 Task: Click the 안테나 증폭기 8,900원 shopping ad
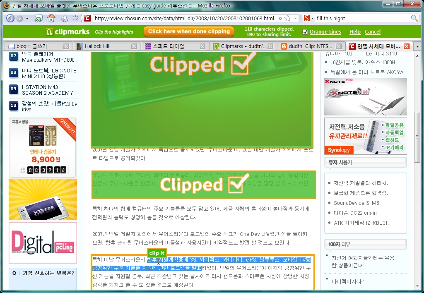[x=43, y=148]
